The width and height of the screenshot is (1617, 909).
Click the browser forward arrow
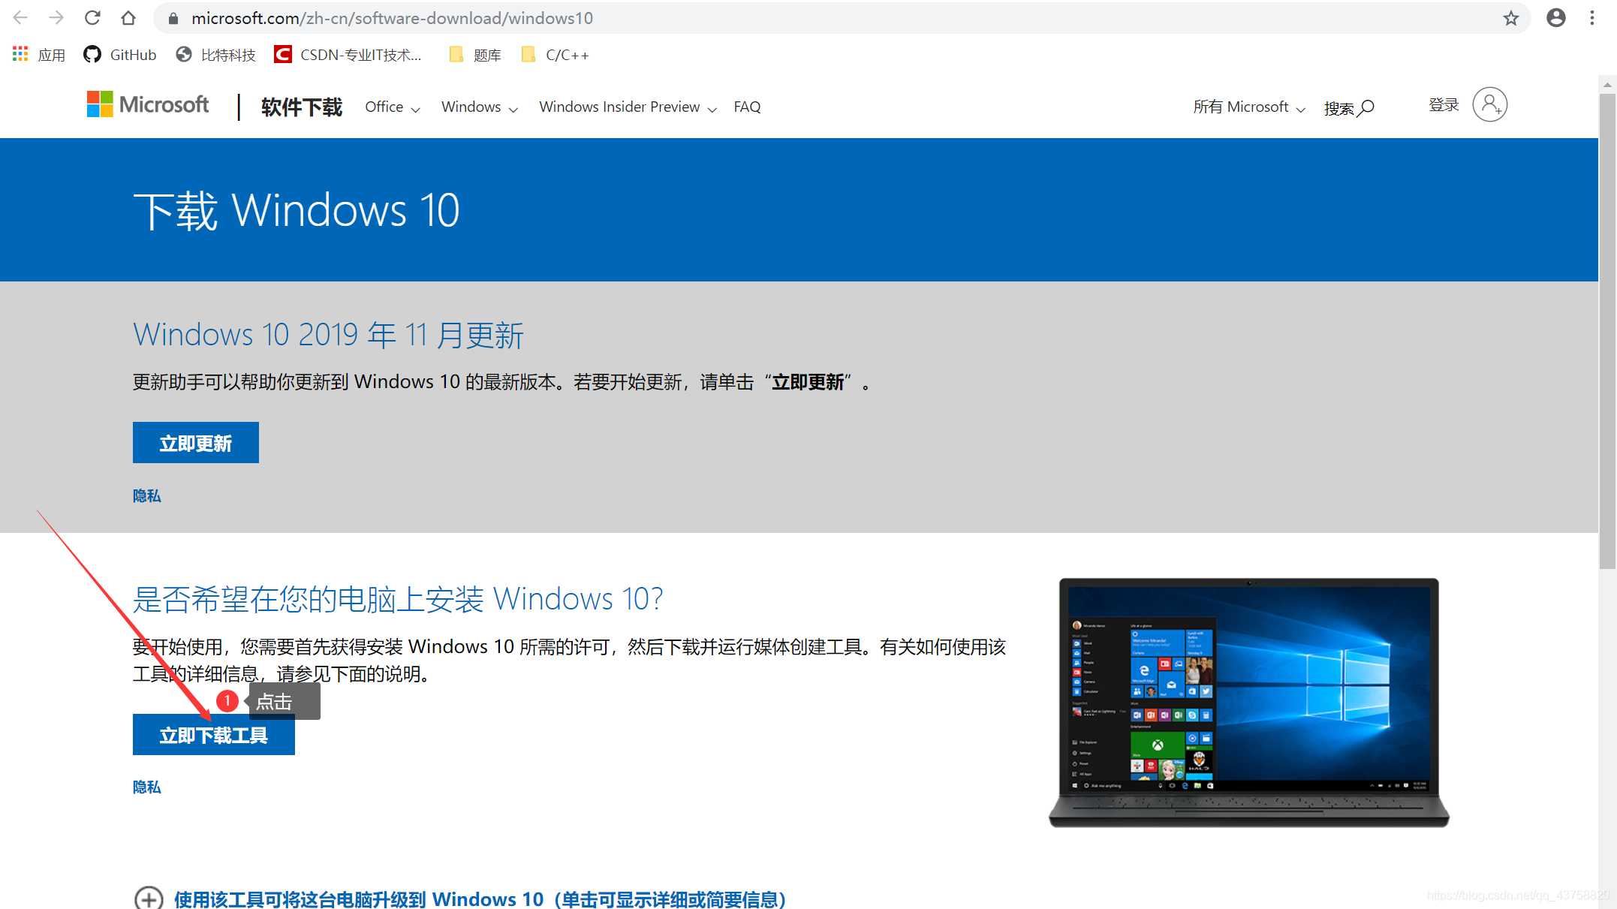click(56, 18)
